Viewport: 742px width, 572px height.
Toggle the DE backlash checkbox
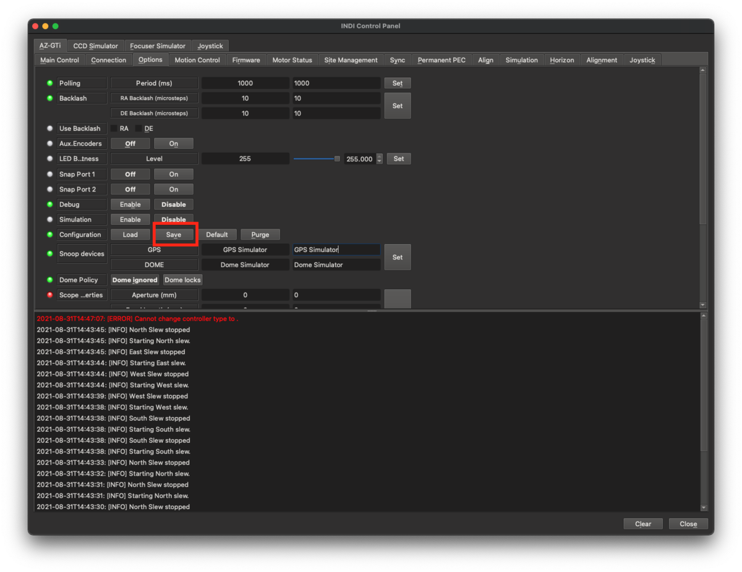[139, 128]
